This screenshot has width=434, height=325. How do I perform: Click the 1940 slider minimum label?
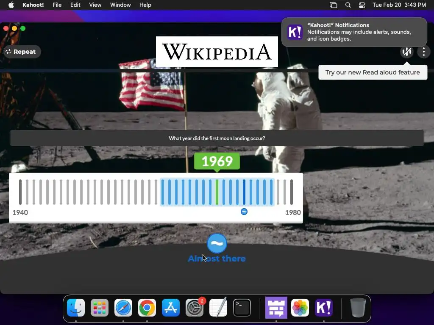coord(20,212)
